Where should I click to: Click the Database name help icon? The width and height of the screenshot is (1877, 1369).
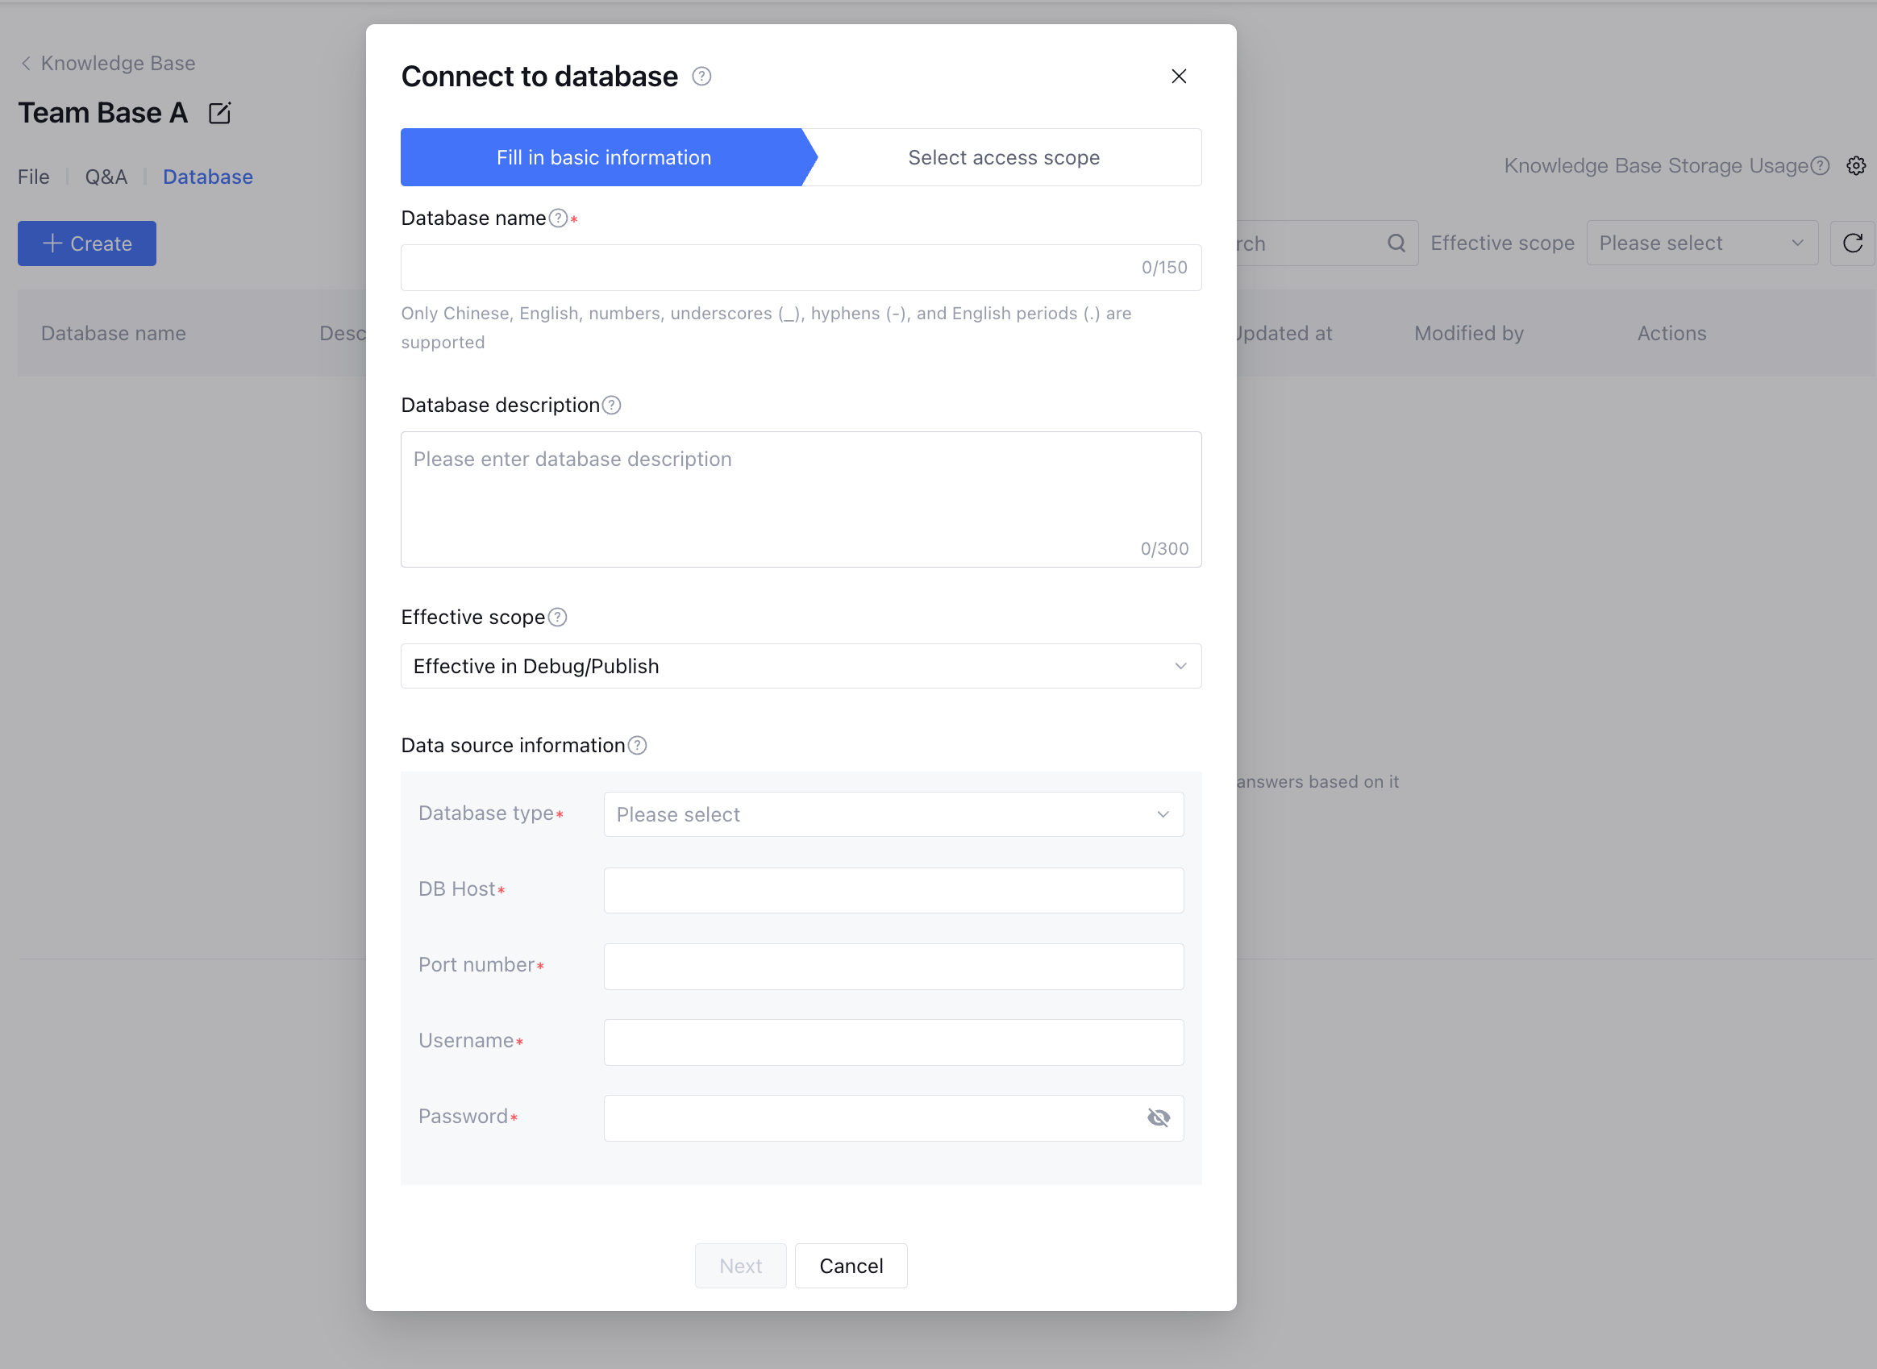pyautogui.click(x=559, y=218)
